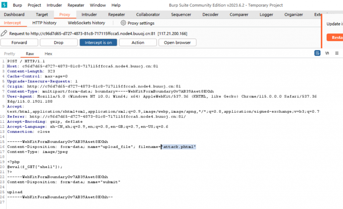Toggle the message line wrap icon
343x209 pixels.
click(x=317, y=53)
